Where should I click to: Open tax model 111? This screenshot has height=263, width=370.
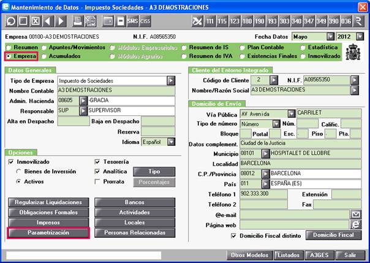pos(210,21)
